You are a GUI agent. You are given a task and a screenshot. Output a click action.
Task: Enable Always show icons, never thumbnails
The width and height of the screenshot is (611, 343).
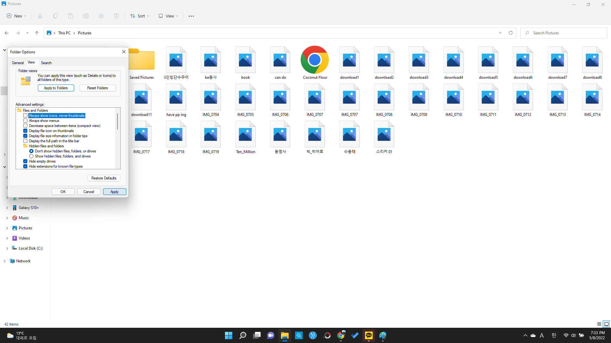tap(25, 116)
